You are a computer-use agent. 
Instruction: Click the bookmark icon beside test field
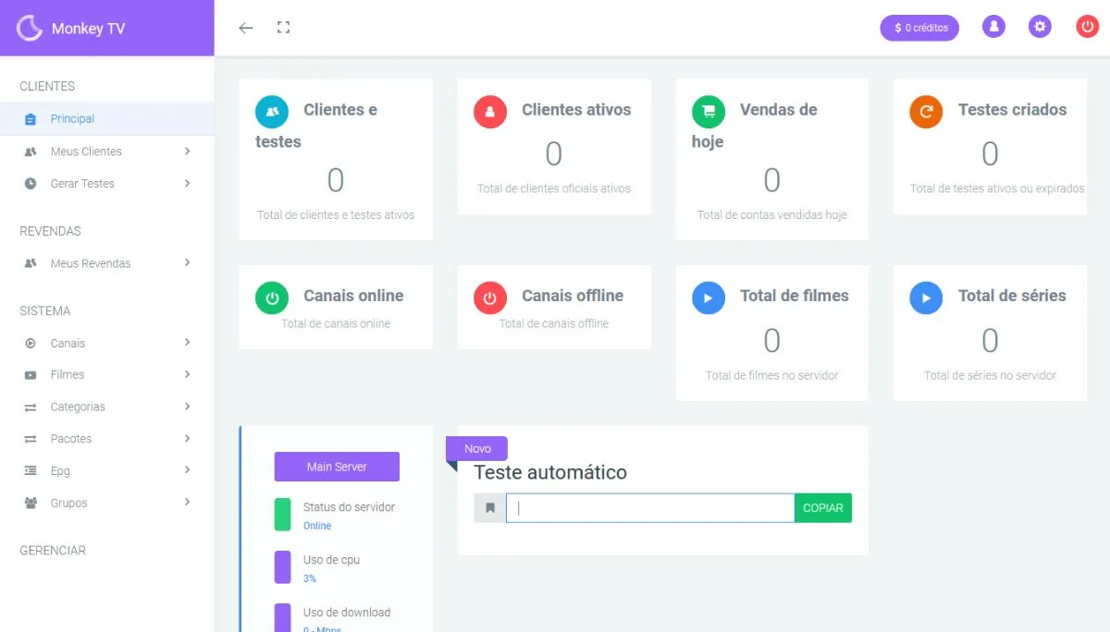(490, 508)
